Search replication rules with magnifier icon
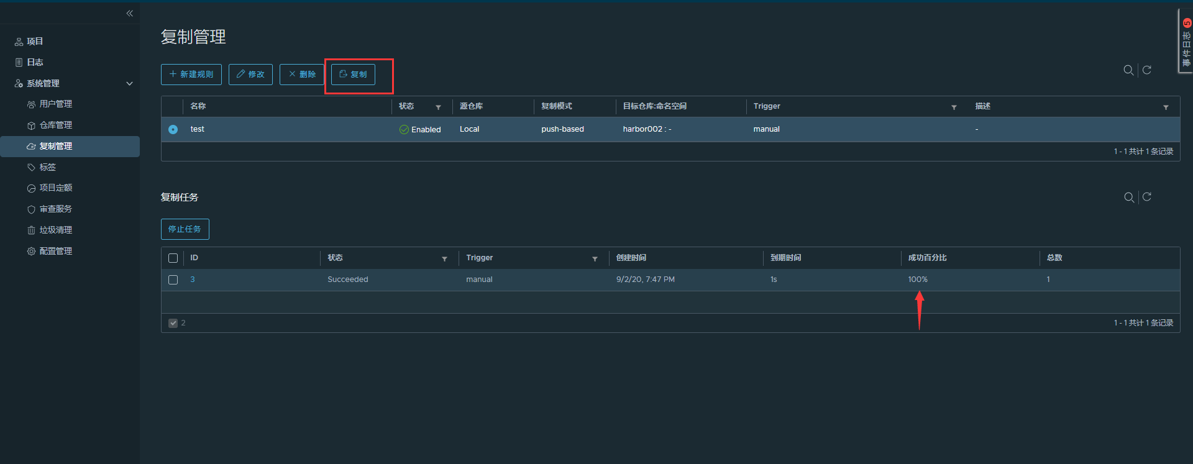The width and height of the screenshot is (1193, 464). (1128, 70)
